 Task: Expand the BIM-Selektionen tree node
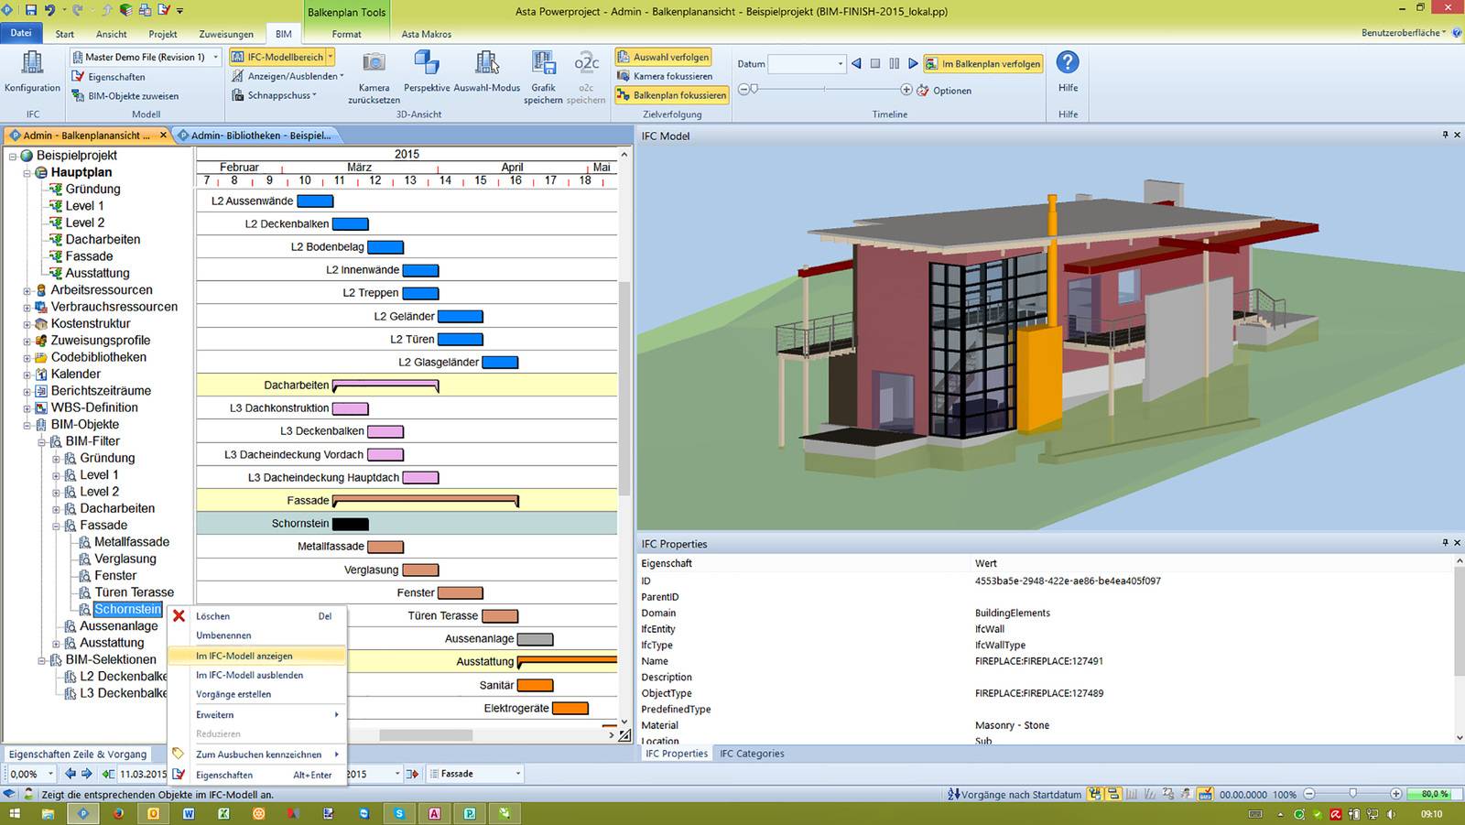click(x=40, y=659)
